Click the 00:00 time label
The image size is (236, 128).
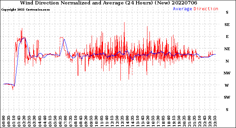coord(3,121)
